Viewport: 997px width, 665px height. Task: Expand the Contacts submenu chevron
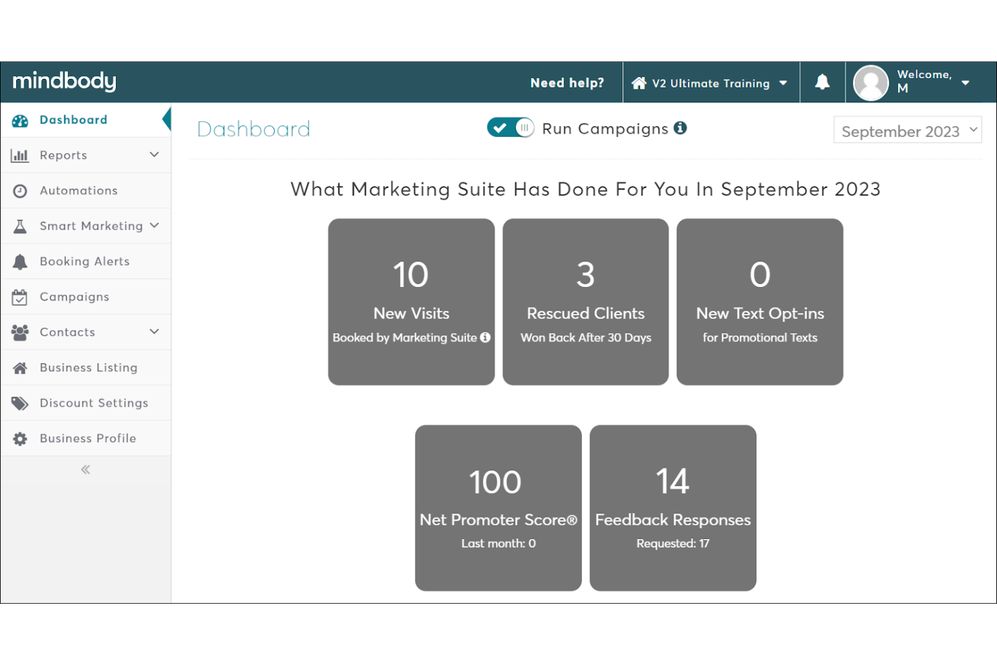[x=154, y=331]
